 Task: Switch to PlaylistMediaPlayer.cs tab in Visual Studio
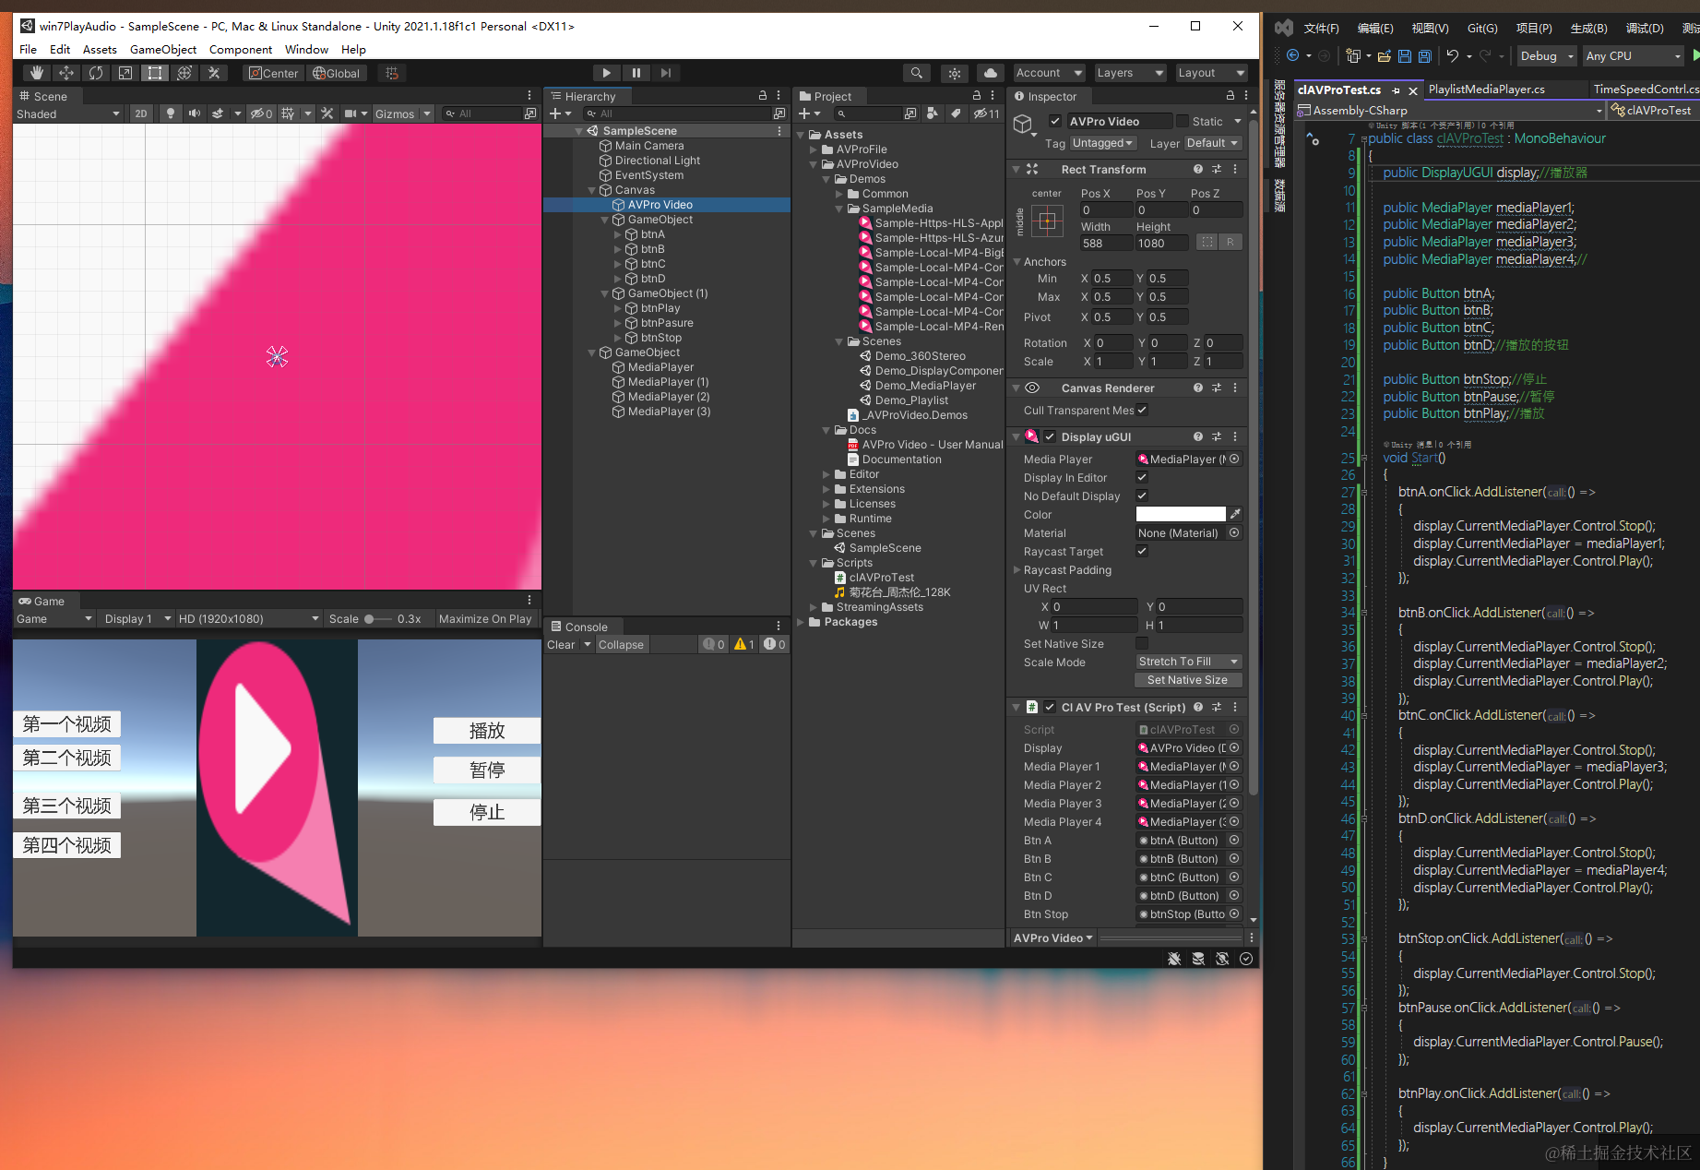1486,89
